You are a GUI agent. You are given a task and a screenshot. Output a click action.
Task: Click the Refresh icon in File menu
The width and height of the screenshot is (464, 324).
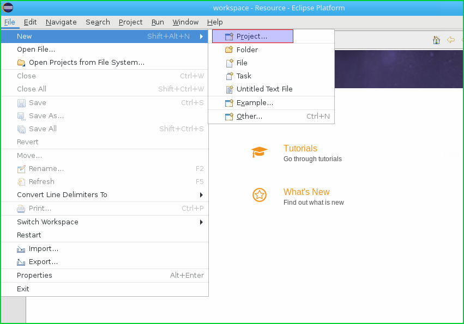click(x=21, y=182)
